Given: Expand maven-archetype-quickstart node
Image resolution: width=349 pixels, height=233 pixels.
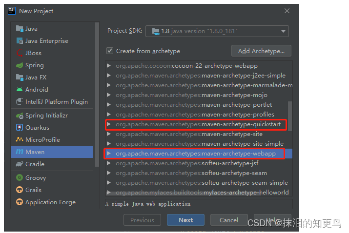Looking at the screenshot, I should (109, 124).
